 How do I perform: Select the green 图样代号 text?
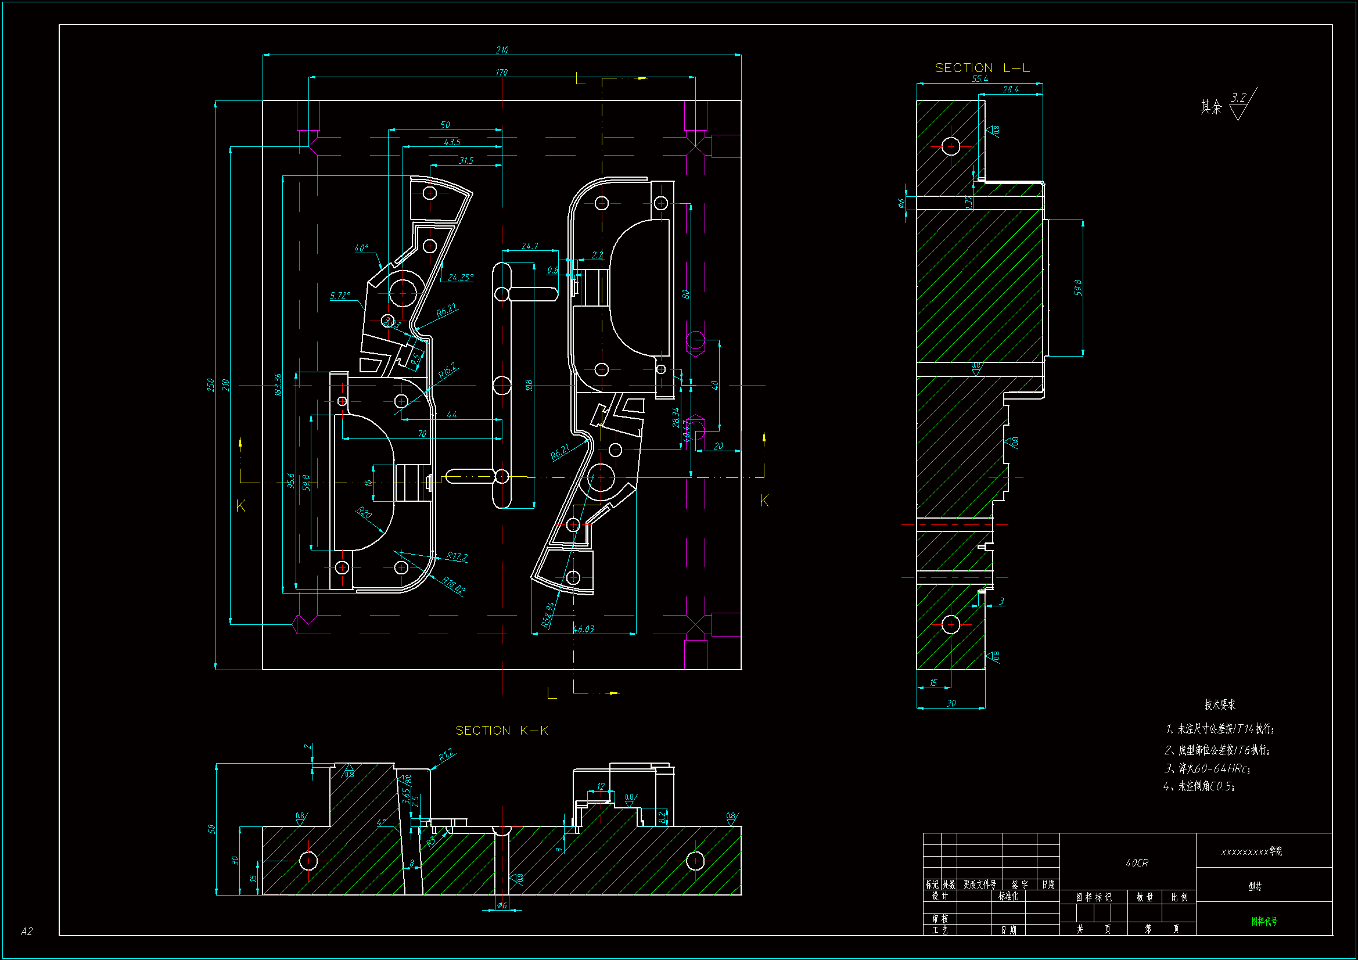coord(1264,921)
